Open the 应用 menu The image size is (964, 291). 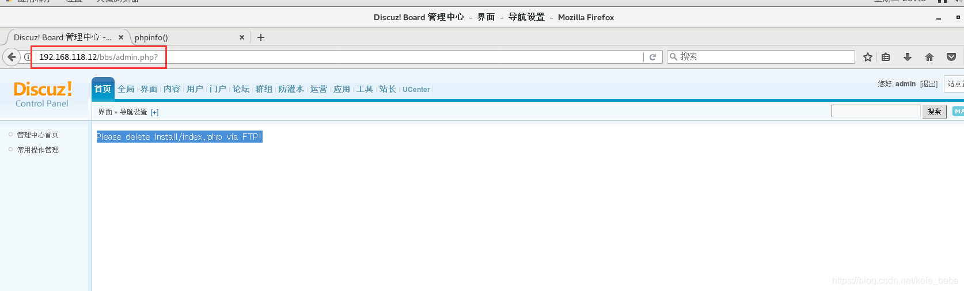coord(342,89)
